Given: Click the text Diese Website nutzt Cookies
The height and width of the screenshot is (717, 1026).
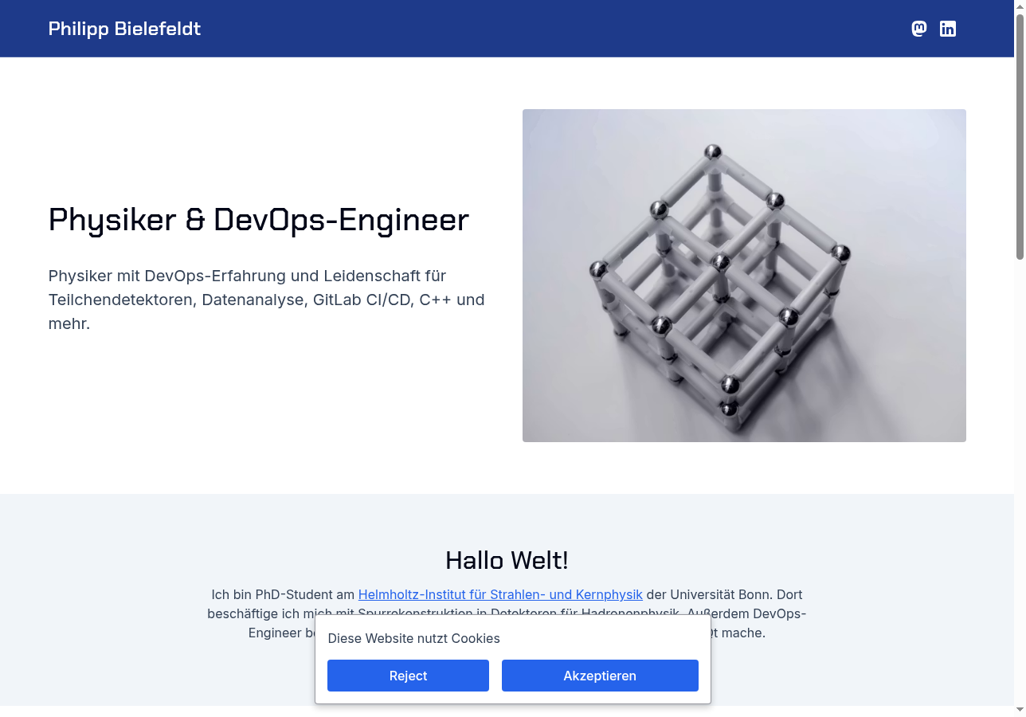Looking at the screenshot, I should 413,638.
